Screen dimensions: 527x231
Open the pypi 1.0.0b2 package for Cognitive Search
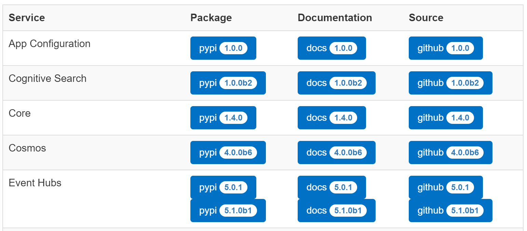(x=228, y=83)
